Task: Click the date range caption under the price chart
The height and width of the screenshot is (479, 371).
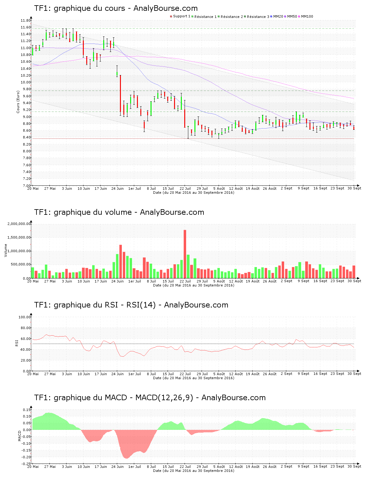Action: pyautogui.click(x=194, y=193)
